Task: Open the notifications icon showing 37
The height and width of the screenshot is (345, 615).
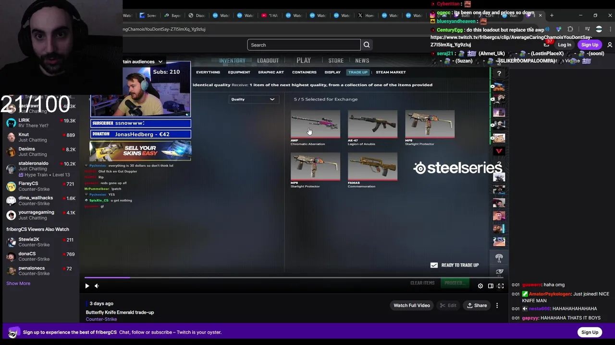Action: [x=547, y=44]
